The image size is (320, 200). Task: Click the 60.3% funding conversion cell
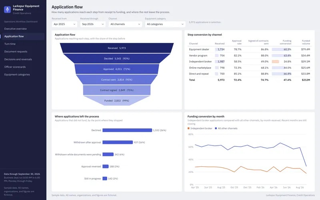[287, 49]
